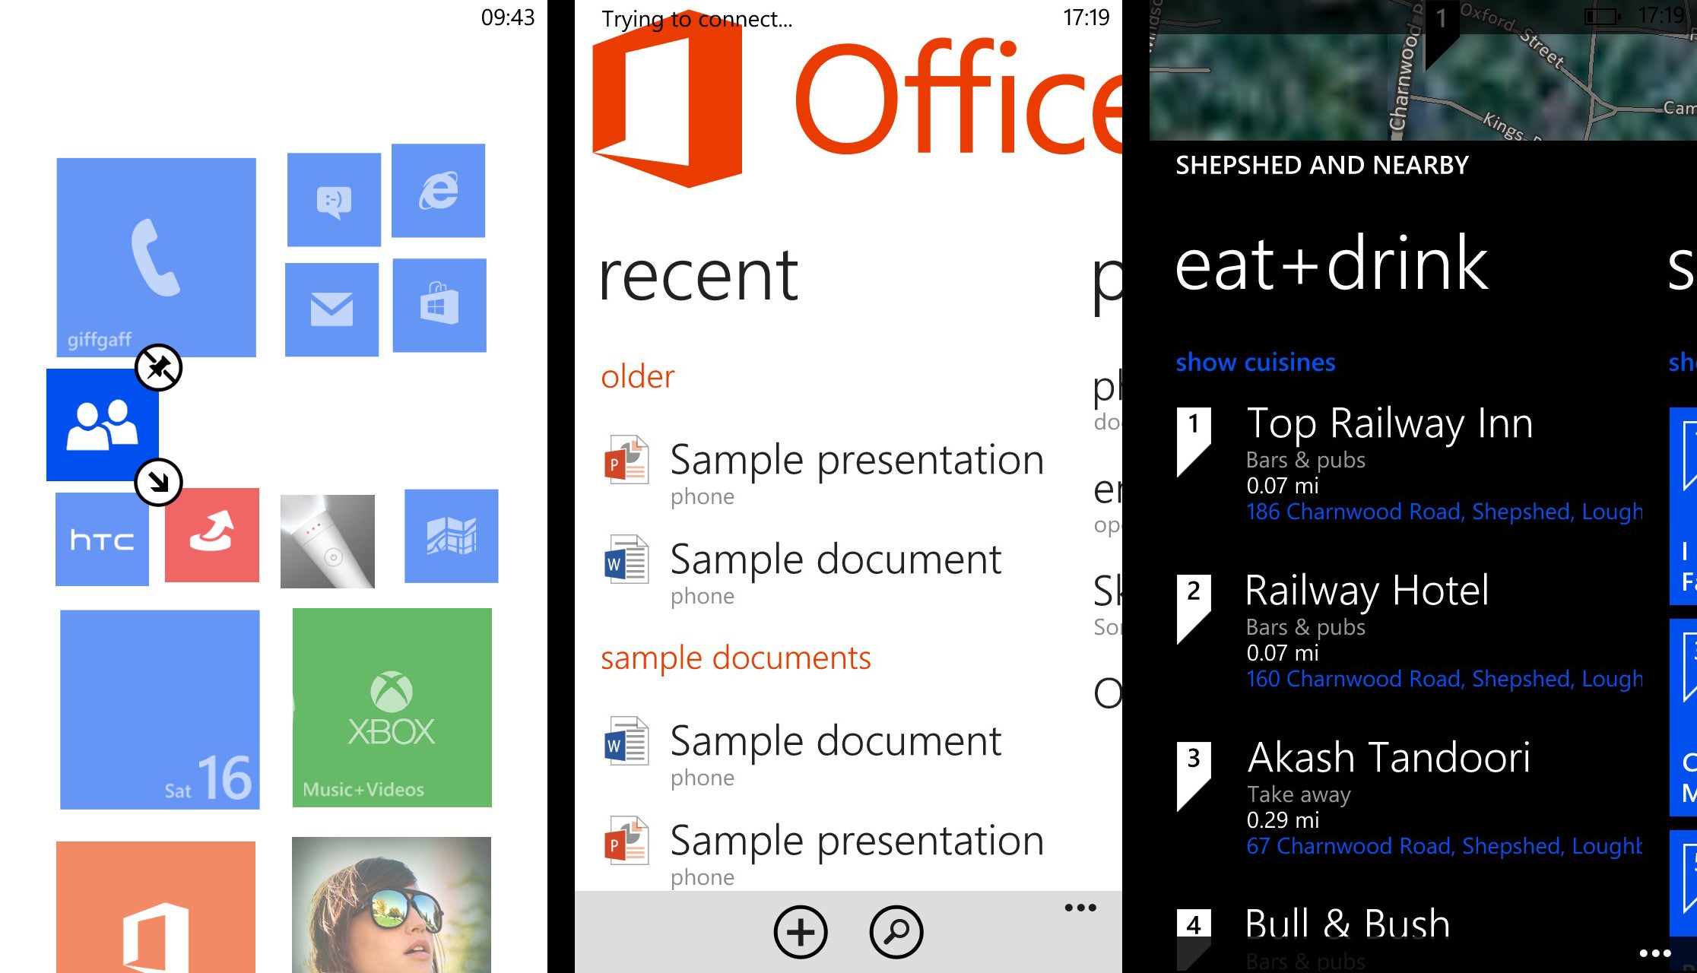
Task: Tap the search button in the Office app bar
Action: (x=896, y=932)
